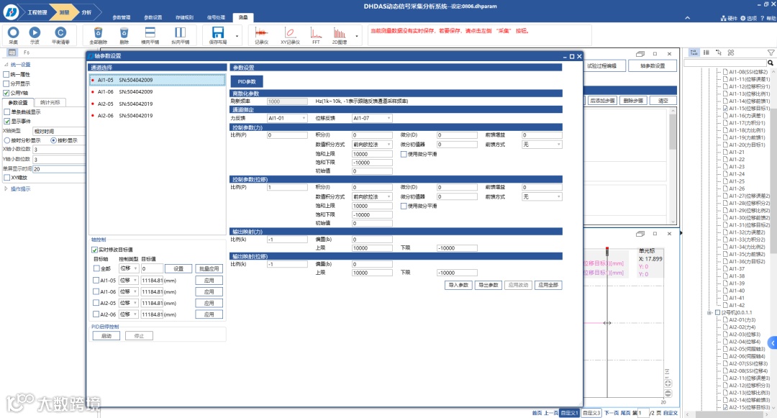Click the 启动 PID start button

pos(106,336)
